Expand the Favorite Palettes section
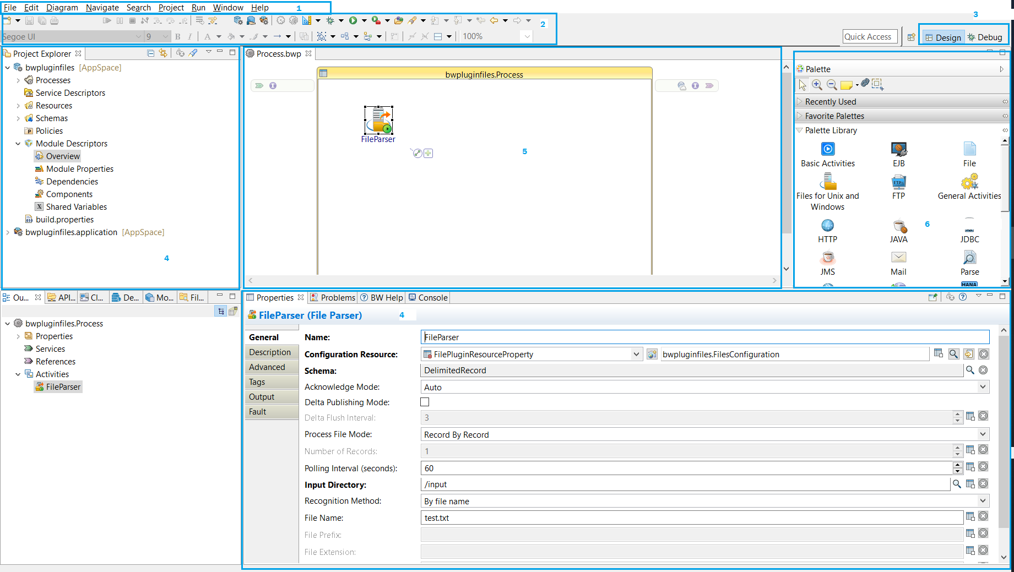Image resolution: width=1014 pixels, height=572 pixels. (x=800, y=116)
